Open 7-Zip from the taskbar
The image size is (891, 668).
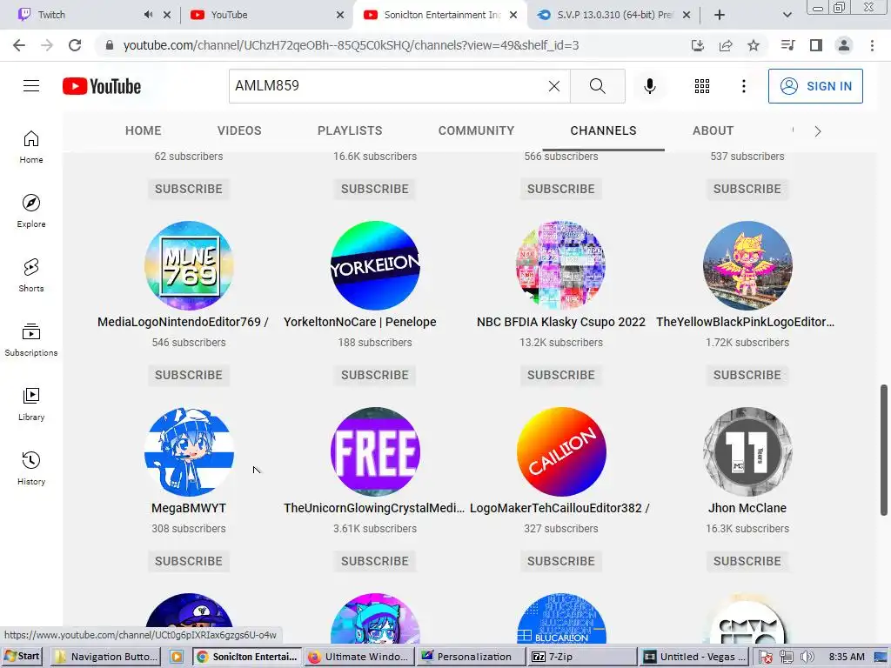pyautogui.click(x=580, y=657)
